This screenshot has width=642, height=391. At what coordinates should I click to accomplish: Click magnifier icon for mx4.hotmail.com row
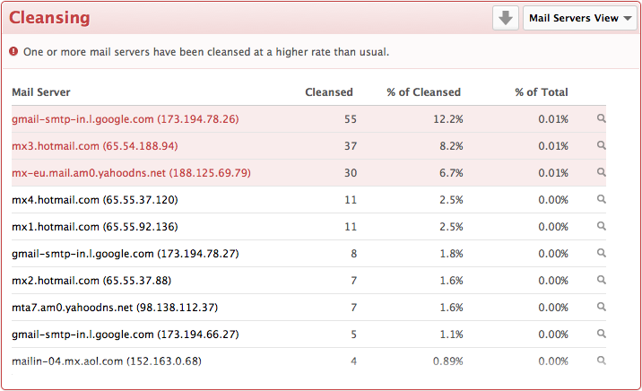(601, 199)
